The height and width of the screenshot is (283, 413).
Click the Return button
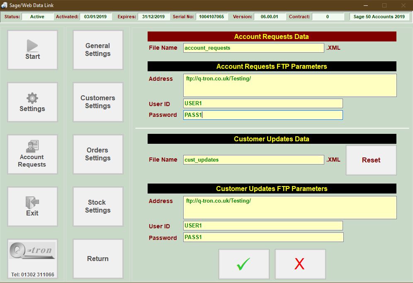(98, 259)
